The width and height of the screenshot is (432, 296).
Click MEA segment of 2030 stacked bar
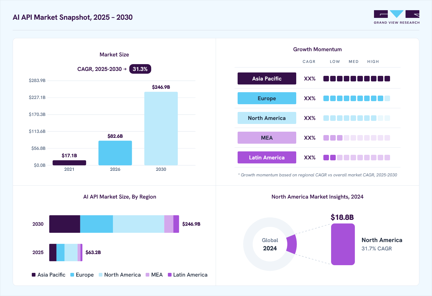point(169,224)
